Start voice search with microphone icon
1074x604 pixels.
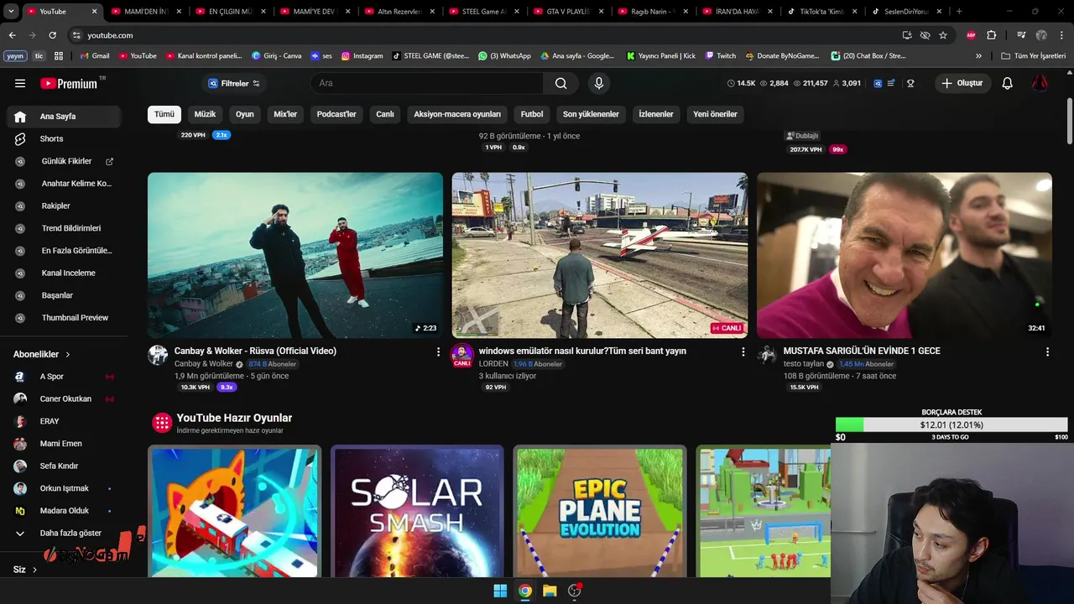click(x=598, y=83)
